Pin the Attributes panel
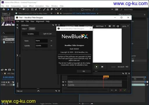The width and height of the screenshot is (149, 105). coord(53,25)
